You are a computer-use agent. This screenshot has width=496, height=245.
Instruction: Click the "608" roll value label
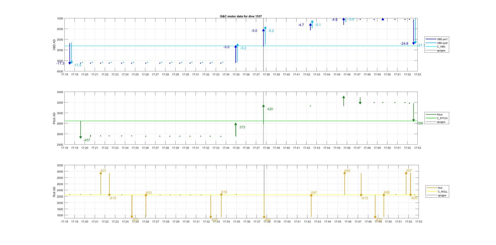click(x=387, y=193)
